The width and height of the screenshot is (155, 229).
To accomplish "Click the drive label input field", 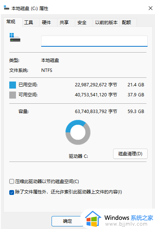I will (94, 41).
